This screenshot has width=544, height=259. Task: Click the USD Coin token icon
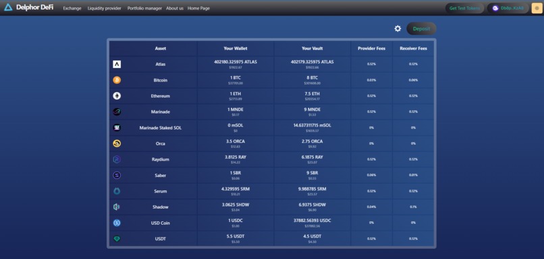point(117,223)
